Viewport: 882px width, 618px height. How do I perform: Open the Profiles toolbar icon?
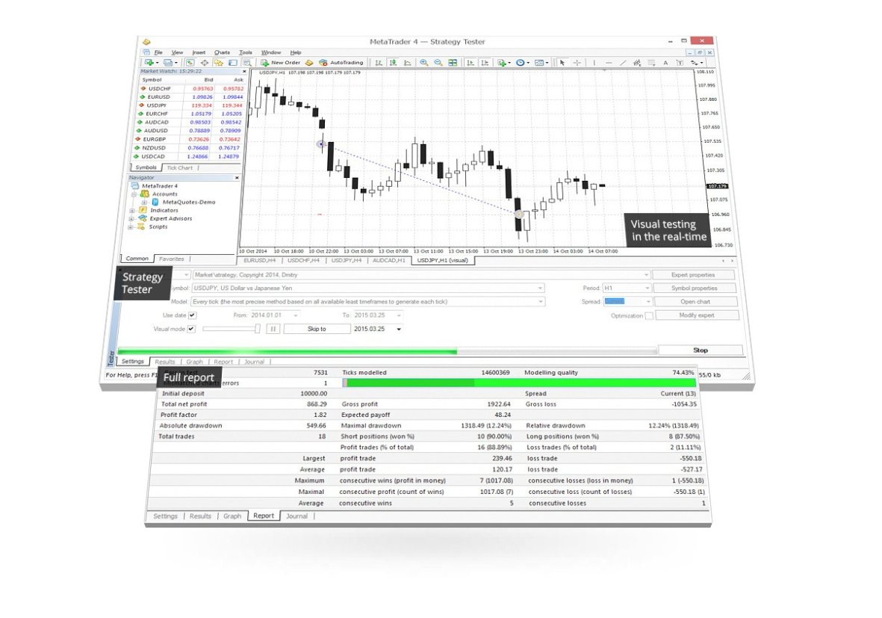pyautogui.click(x=169, y=63)
